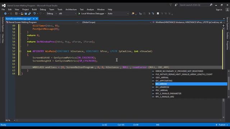Viewport: 230px width, 129px height.
Task: Click the Find in Files toolbar icon
Action: pyautogui.click(x=133, y=14)
